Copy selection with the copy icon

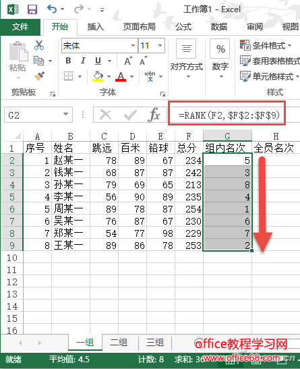coord(38,61)
